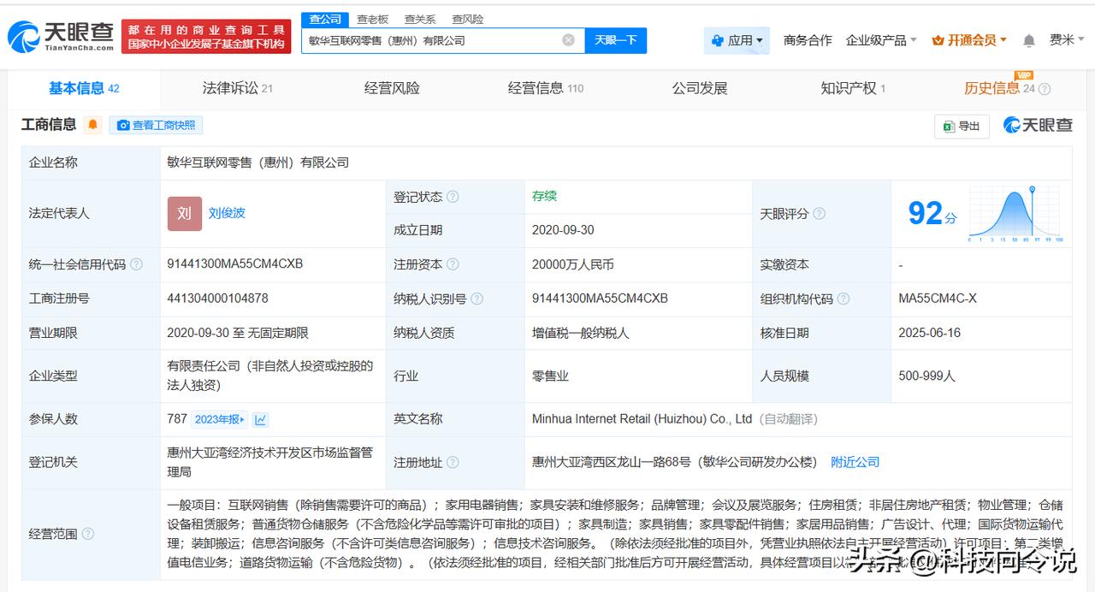This screenshot has width=1095, height=592.
Task: Click 增值税一般纳税人 value
Action: tap(580, 333)
